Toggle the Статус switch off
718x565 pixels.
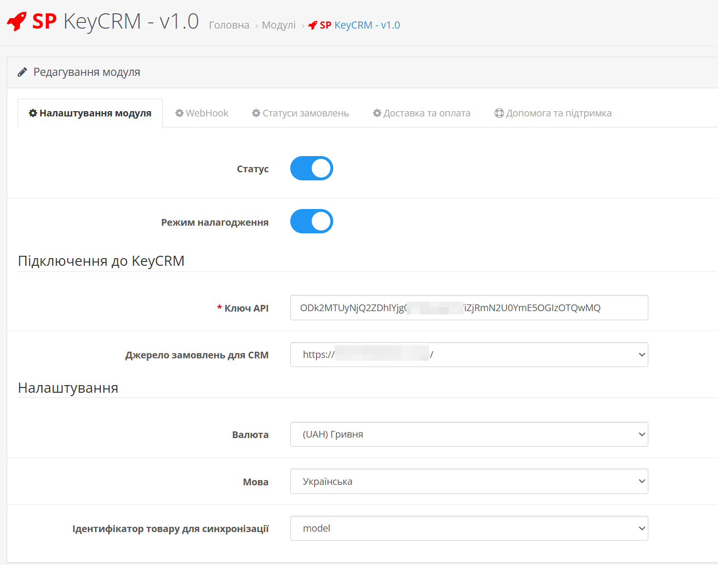point(312,168)
